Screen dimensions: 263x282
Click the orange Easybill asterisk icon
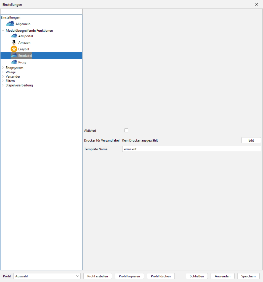coord(14,49)
